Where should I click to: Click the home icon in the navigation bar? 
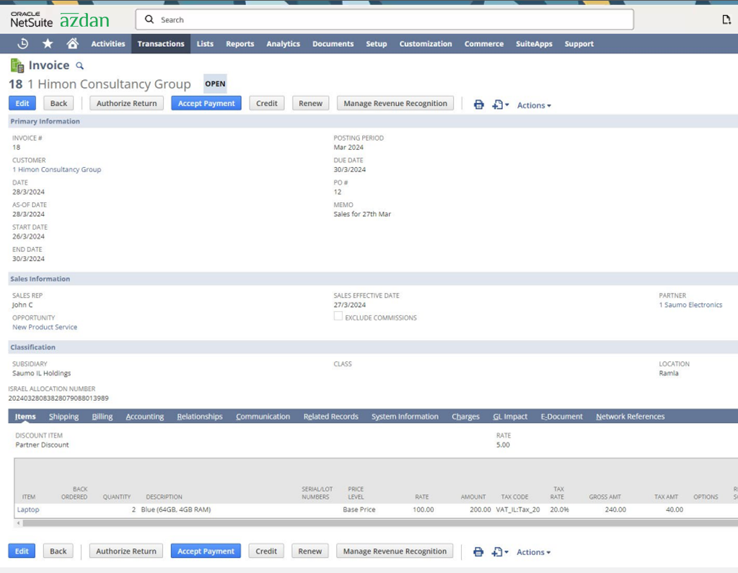[74, 43]
